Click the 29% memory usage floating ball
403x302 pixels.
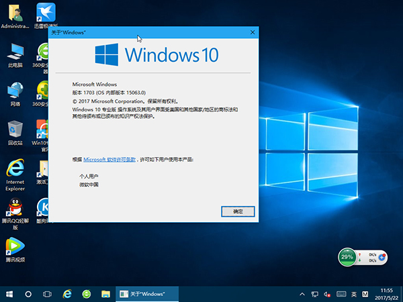pos(347,257)
